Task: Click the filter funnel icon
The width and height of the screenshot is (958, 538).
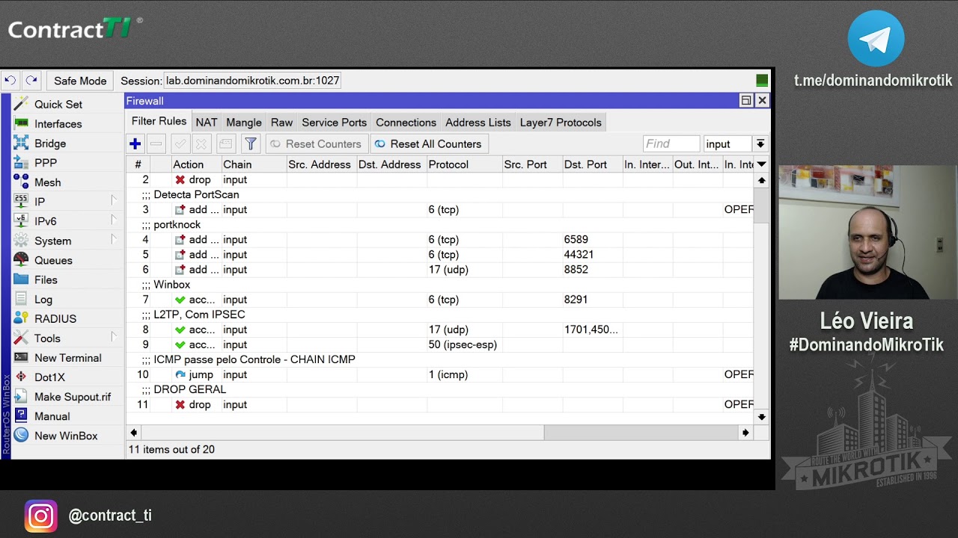Action: (x=251, y=144)
